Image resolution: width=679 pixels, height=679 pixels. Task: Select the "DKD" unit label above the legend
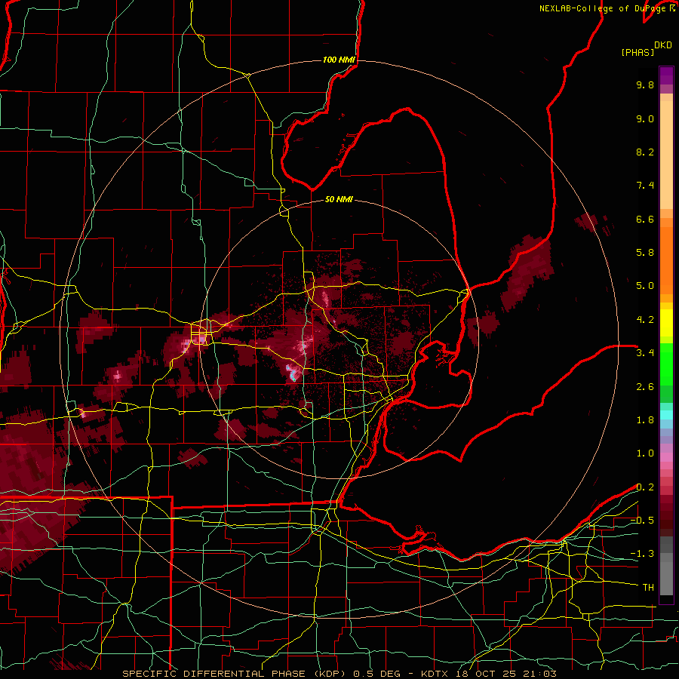coord(663,45)
